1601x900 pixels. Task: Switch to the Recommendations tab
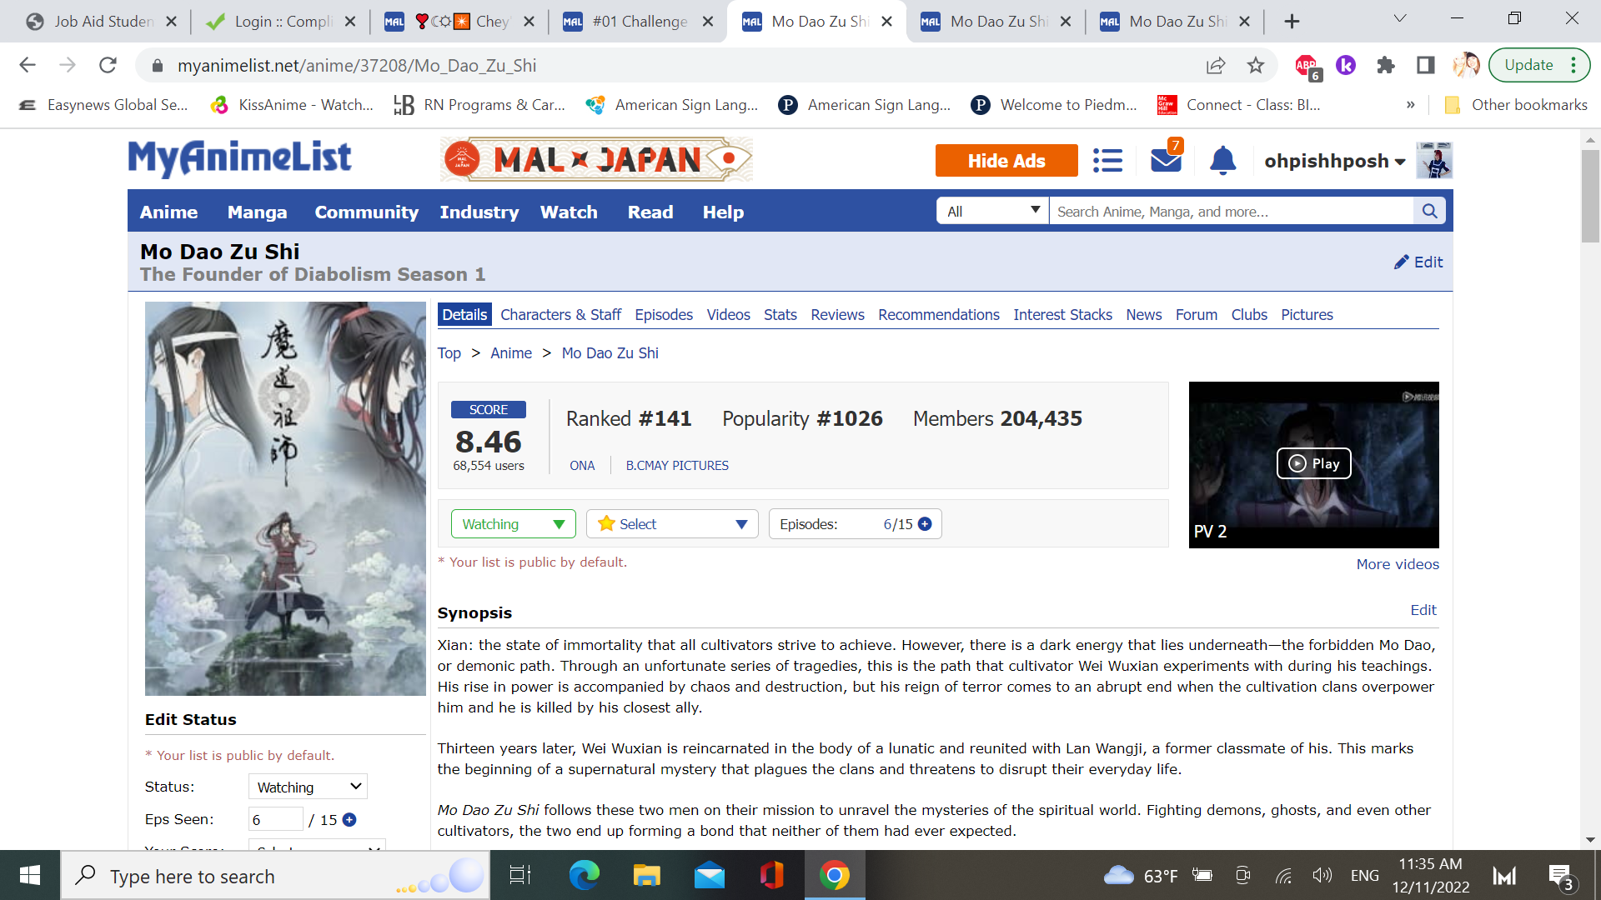coord(938,314)
